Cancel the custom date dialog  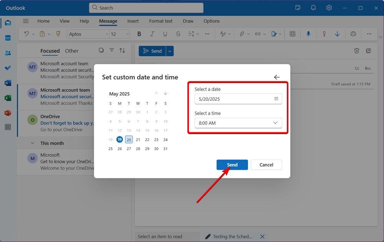click(266, 165)
